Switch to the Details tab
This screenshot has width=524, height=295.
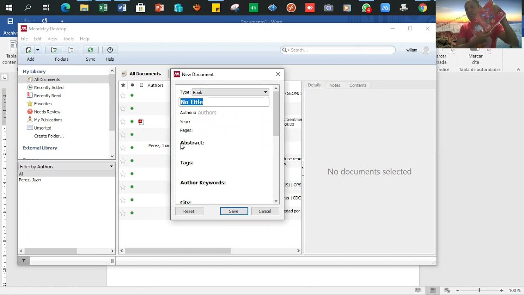[x=314, y=85]
